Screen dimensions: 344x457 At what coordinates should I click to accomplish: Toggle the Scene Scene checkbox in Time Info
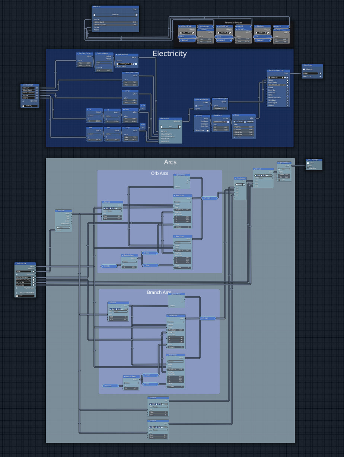[x=208, y=130]
